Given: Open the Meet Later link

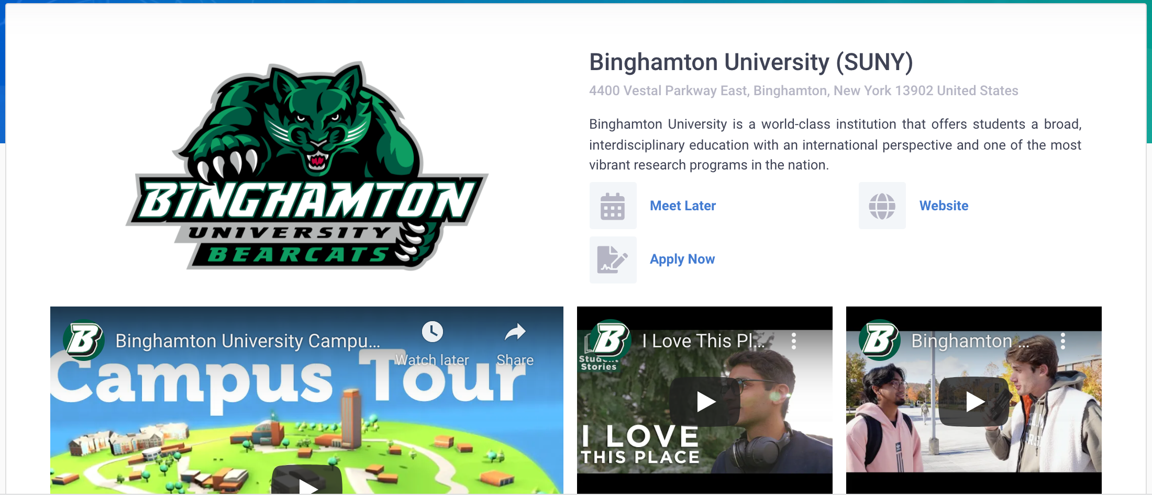Looking at the screenshot, I should click(683, 206).
